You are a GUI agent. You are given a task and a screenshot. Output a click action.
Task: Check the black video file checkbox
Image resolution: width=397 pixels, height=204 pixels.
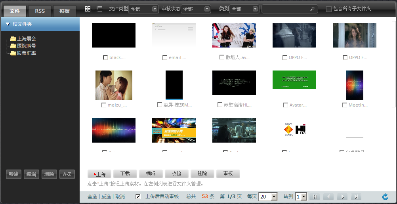[x=105, y=58]
